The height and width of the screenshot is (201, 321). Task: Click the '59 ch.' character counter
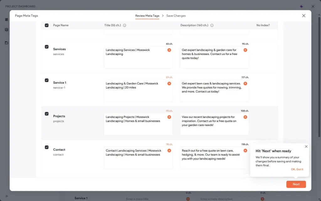tap(169, 77)
